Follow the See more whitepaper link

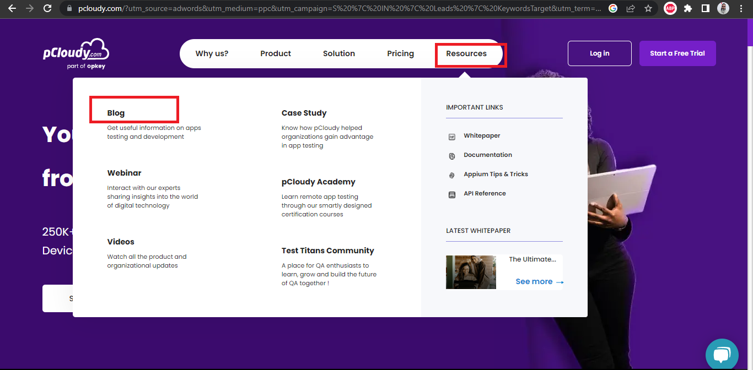coord(539,281)
